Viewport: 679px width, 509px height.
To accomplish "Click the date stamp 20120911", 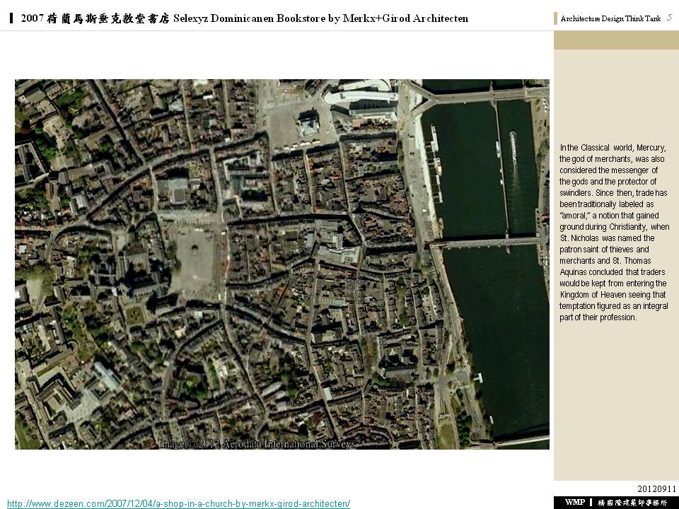I will pos(656,488).
